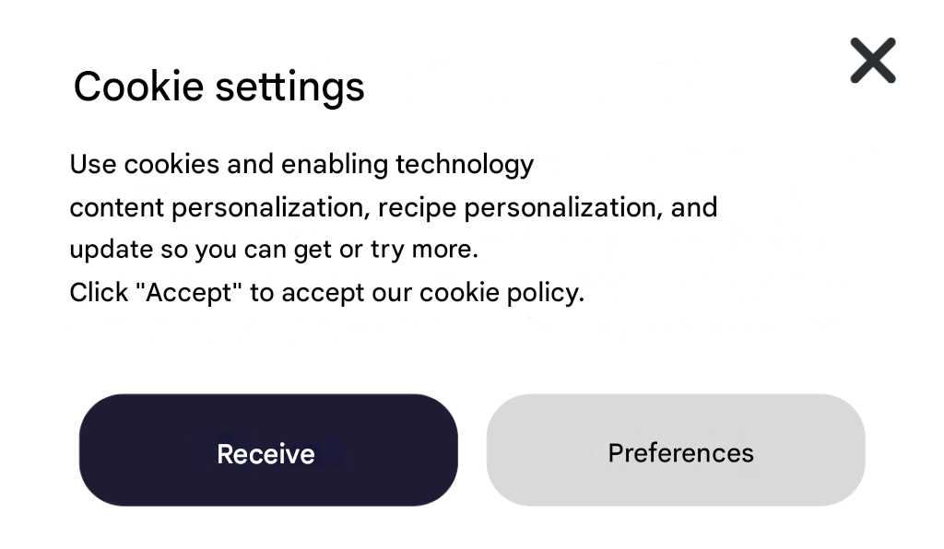The image size is (944, 549).
Task: Click the word "settings" in the title
Action: pyautogui.click(x=289, y=88)
